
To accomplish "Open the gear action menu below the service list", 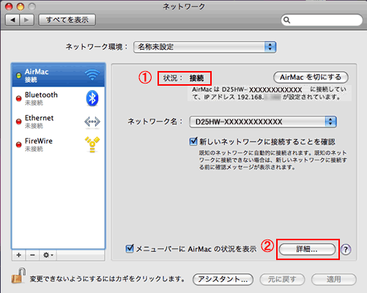I will click(48, 255).
